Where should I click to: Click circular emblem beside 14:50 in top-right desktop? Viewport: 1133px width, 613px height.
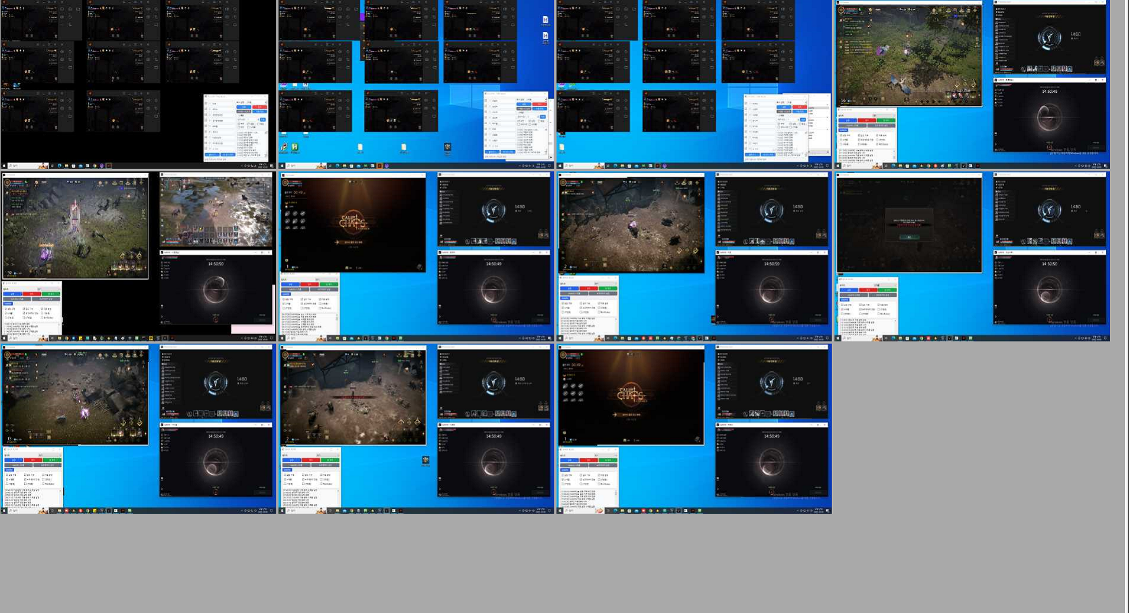tap(1049, 38)
